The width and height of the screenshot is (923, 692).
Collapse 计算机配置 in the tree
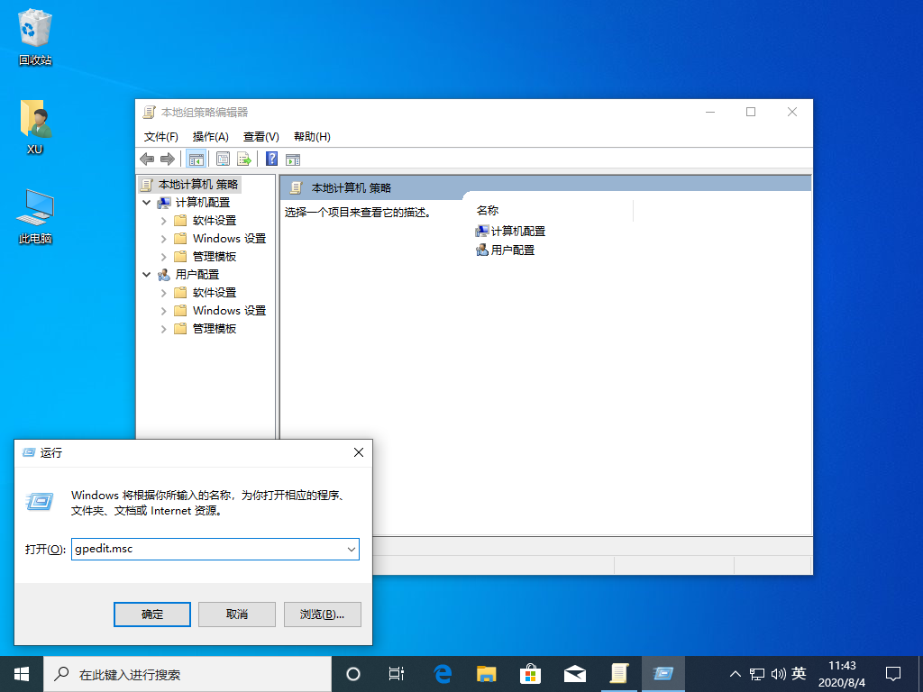(x=146, y=202)
